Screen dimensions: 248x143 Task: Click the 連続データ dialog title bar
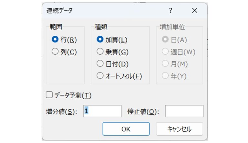coord(97,11)
